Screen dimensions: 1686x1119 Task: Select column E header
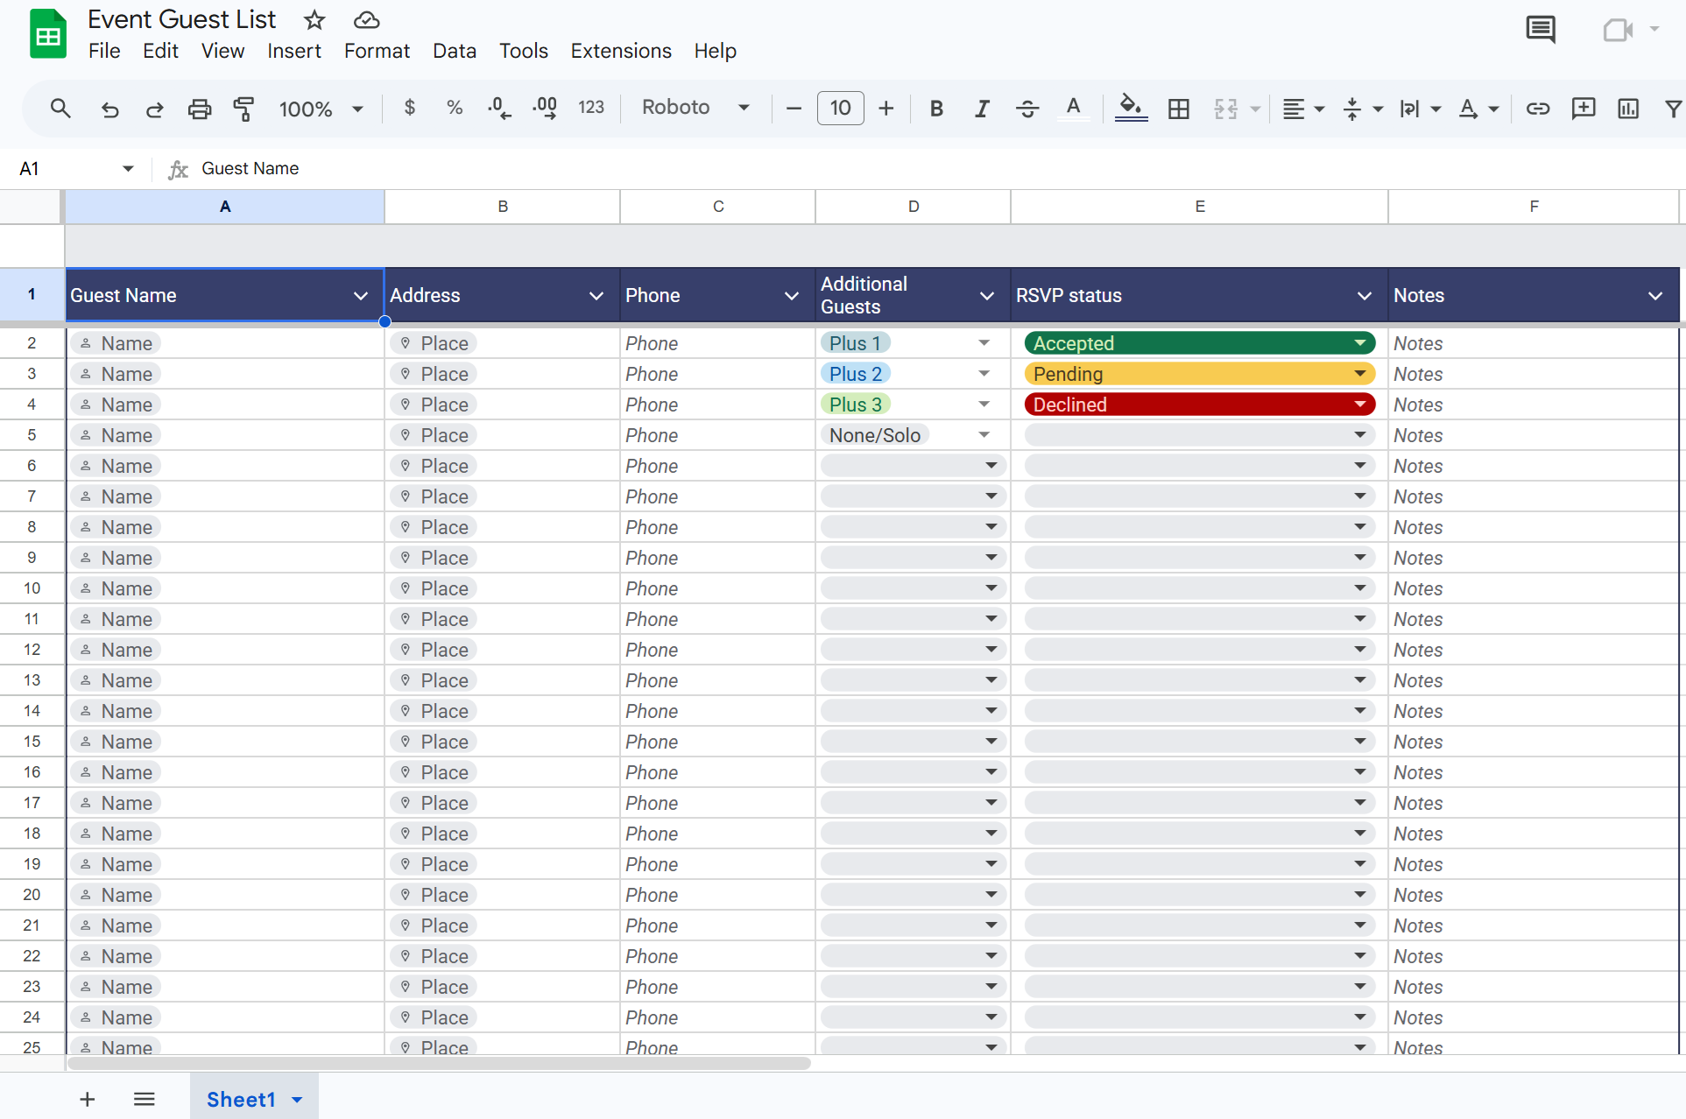pos(1199,207)
